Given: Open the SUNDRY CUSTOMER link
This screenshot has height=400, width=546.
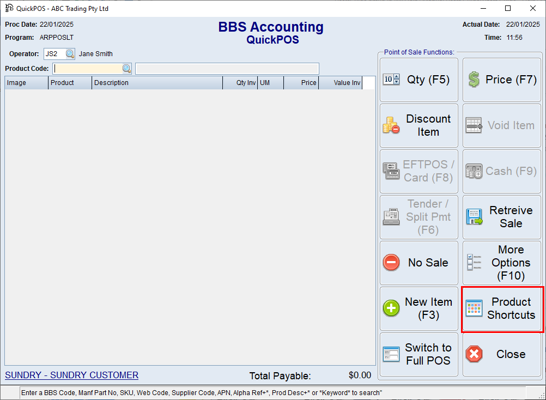Looking at the screenshot, I should (x=71, y=375).
